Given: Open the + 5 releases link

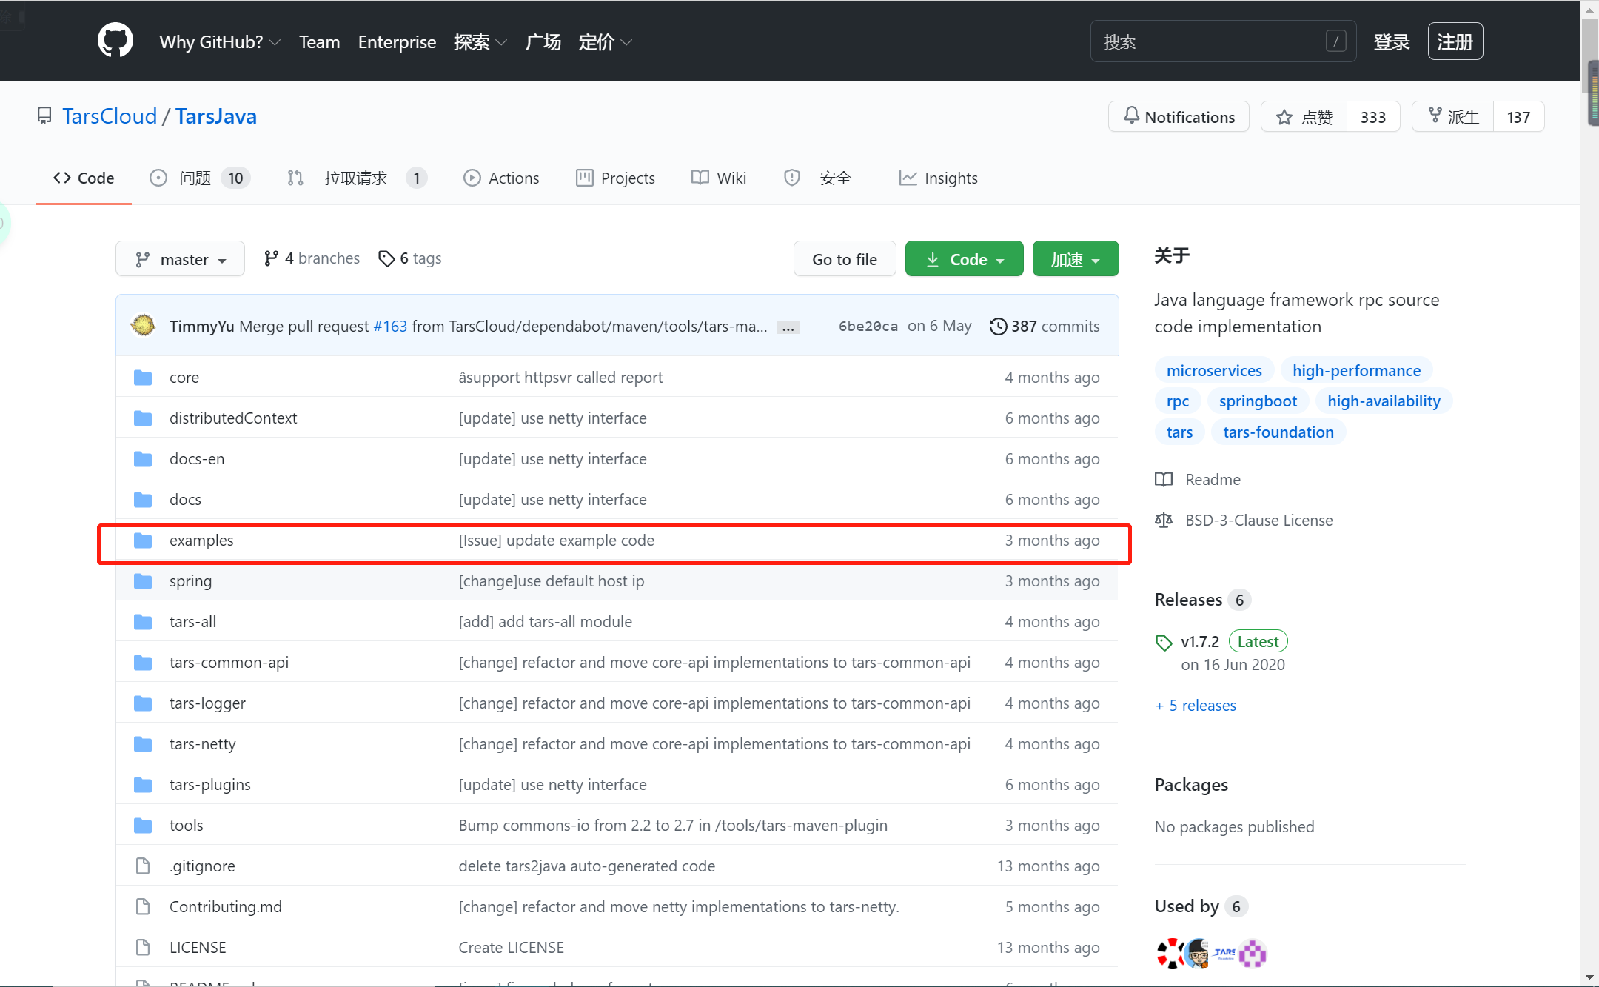Looking at the screenshot, I should coord(1196,706).
